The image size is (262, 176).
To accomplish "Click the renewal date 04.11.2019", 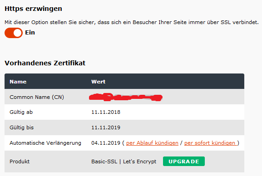I will coord(106,143).
